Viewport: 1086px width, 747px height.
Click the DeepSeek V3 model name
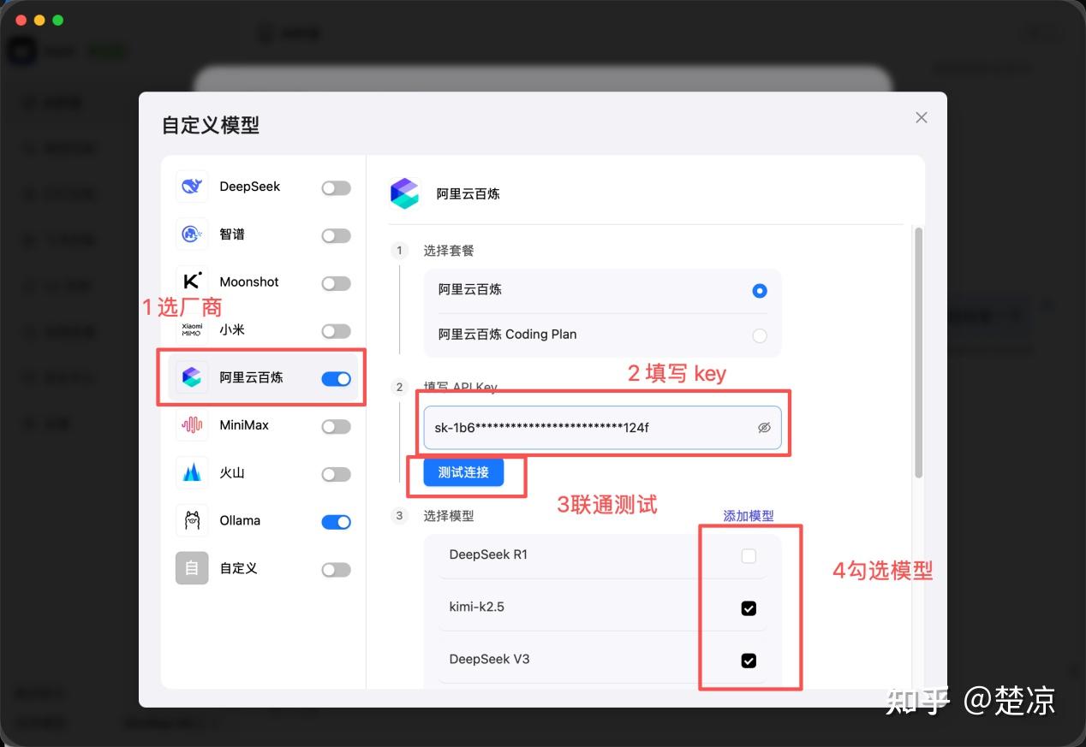[x=489, y=659]
